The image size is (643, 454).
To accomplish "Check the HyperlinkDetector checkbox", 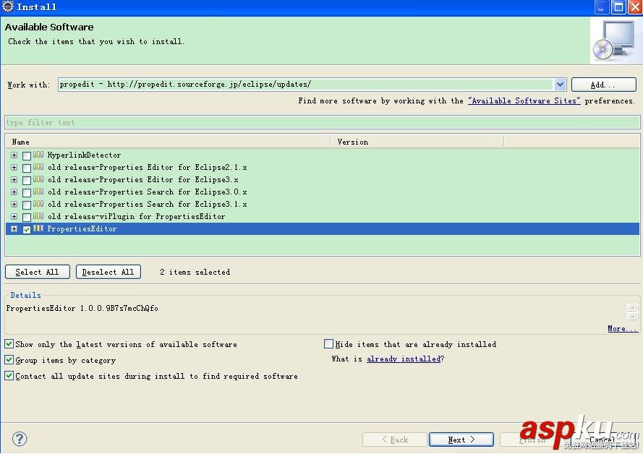I will [27, 155].
